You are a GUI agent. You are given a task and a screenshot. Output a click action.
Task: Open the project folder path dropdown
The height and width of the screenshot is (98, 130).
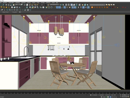tap(97, 5)
